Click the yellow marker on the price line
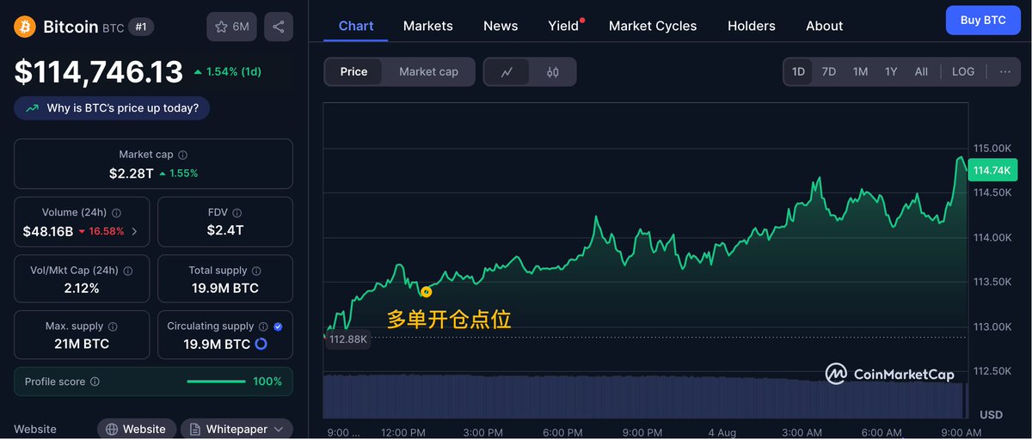This screenshot has height=439, width=1032. (x=426, y=292)
